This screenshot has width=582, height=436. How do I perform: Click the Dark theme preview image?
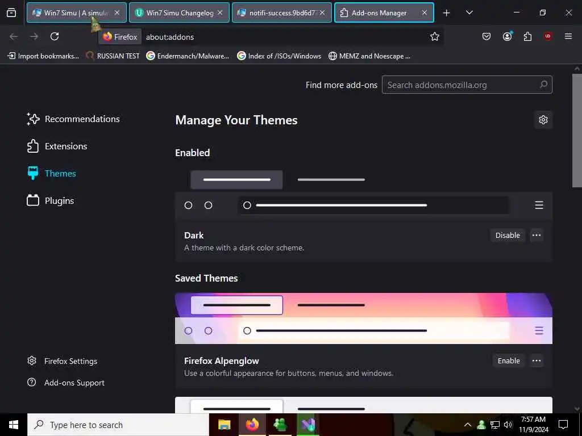[x=364, y=192]
